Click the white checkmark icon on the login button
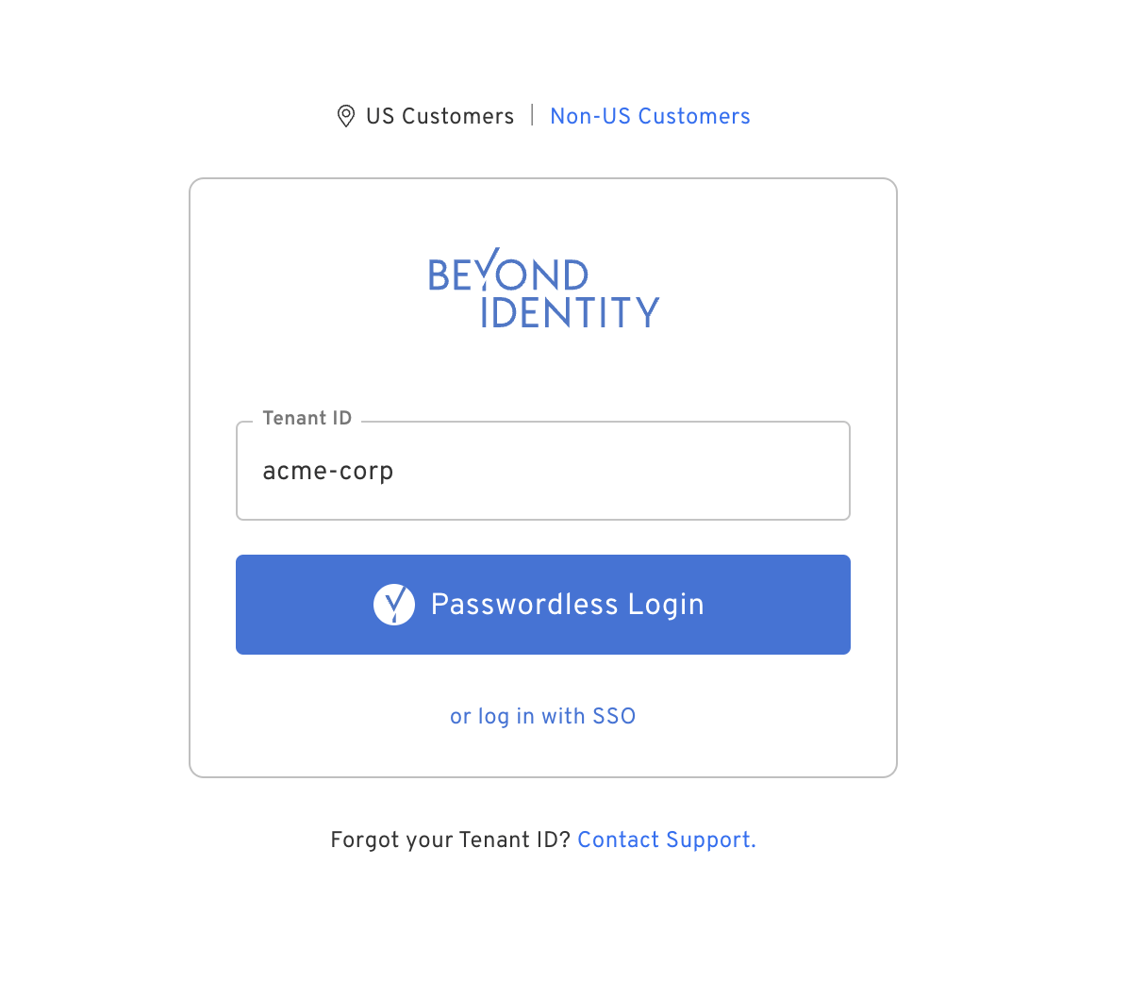1128x998 pixels. coord(394,605)
